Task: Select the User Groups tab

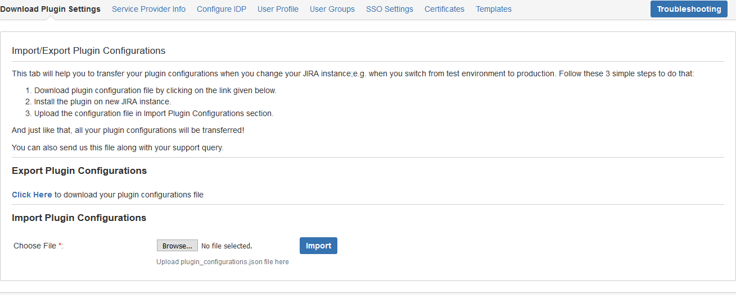Action: [332, 9]
